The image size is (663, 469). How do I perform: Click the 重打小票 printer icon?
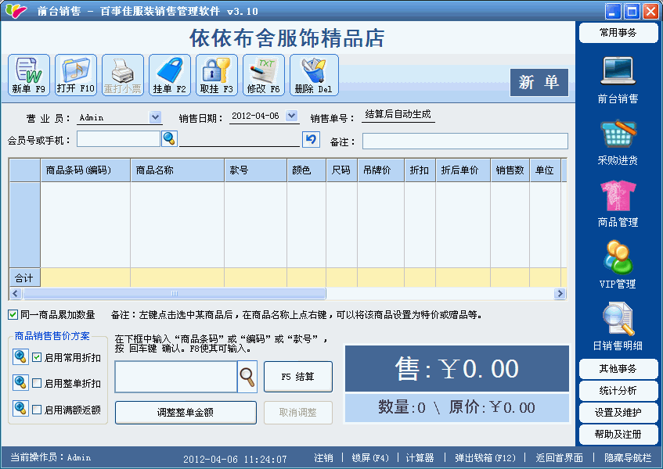pos(123,75)
